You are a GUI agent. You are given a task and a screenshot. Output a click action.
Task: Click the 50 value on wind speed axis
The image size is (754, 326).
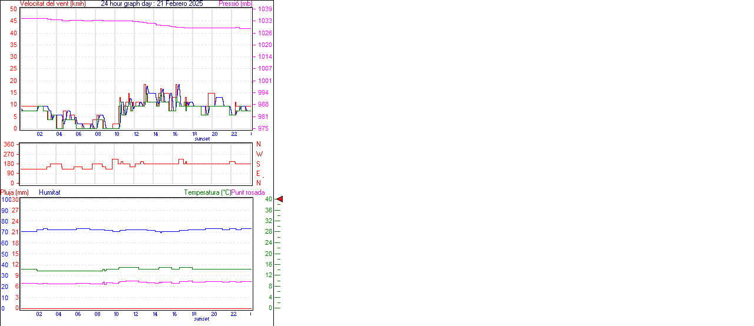coord(14,9)
